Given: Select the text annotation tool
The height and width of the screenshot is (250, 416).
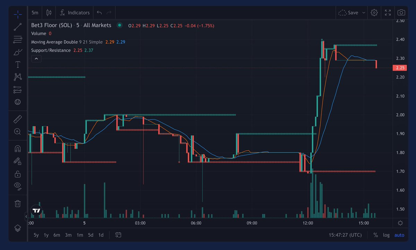Looking at the screenshot, I should coord(18,65).
